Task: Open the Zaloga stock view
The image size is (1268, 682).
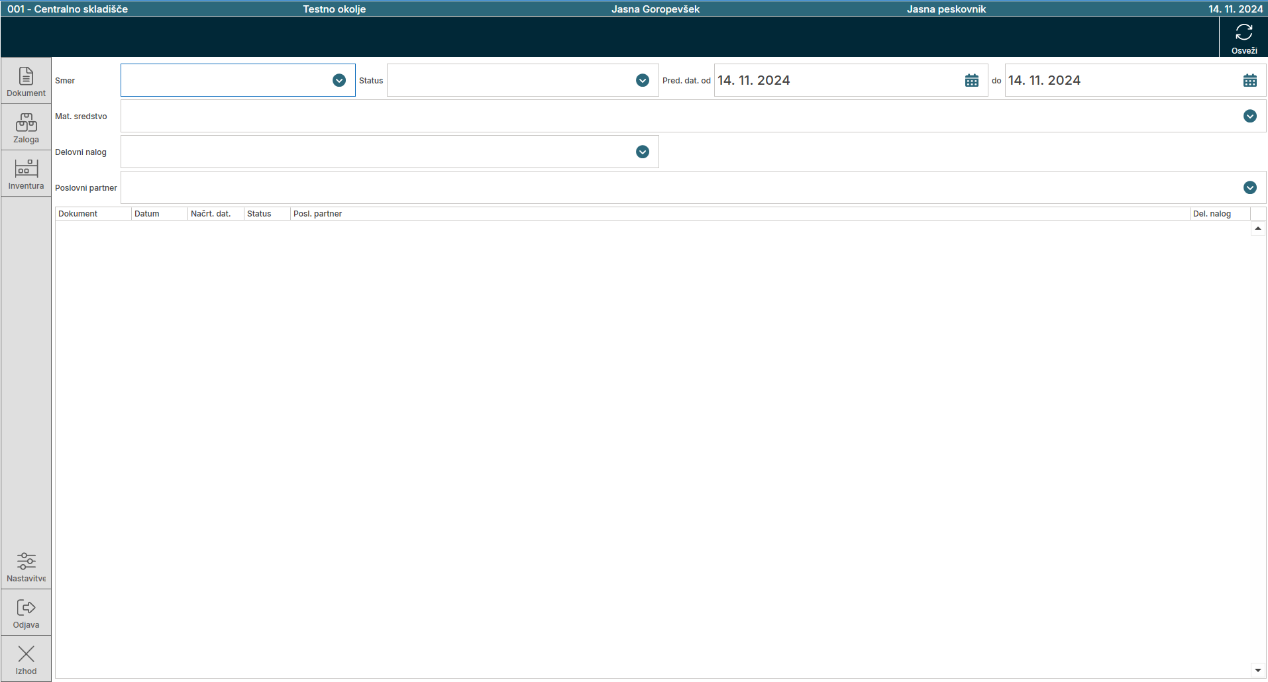Action: [x=26, y=128]
